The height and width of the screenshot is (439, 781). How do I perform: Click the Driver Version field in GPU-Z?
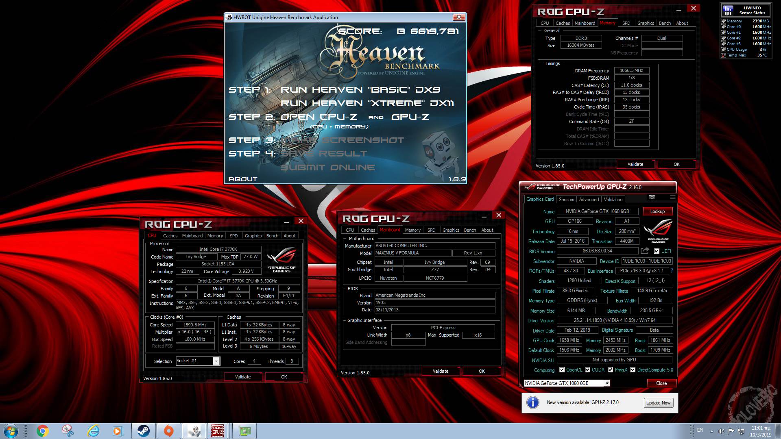[614, 320]
